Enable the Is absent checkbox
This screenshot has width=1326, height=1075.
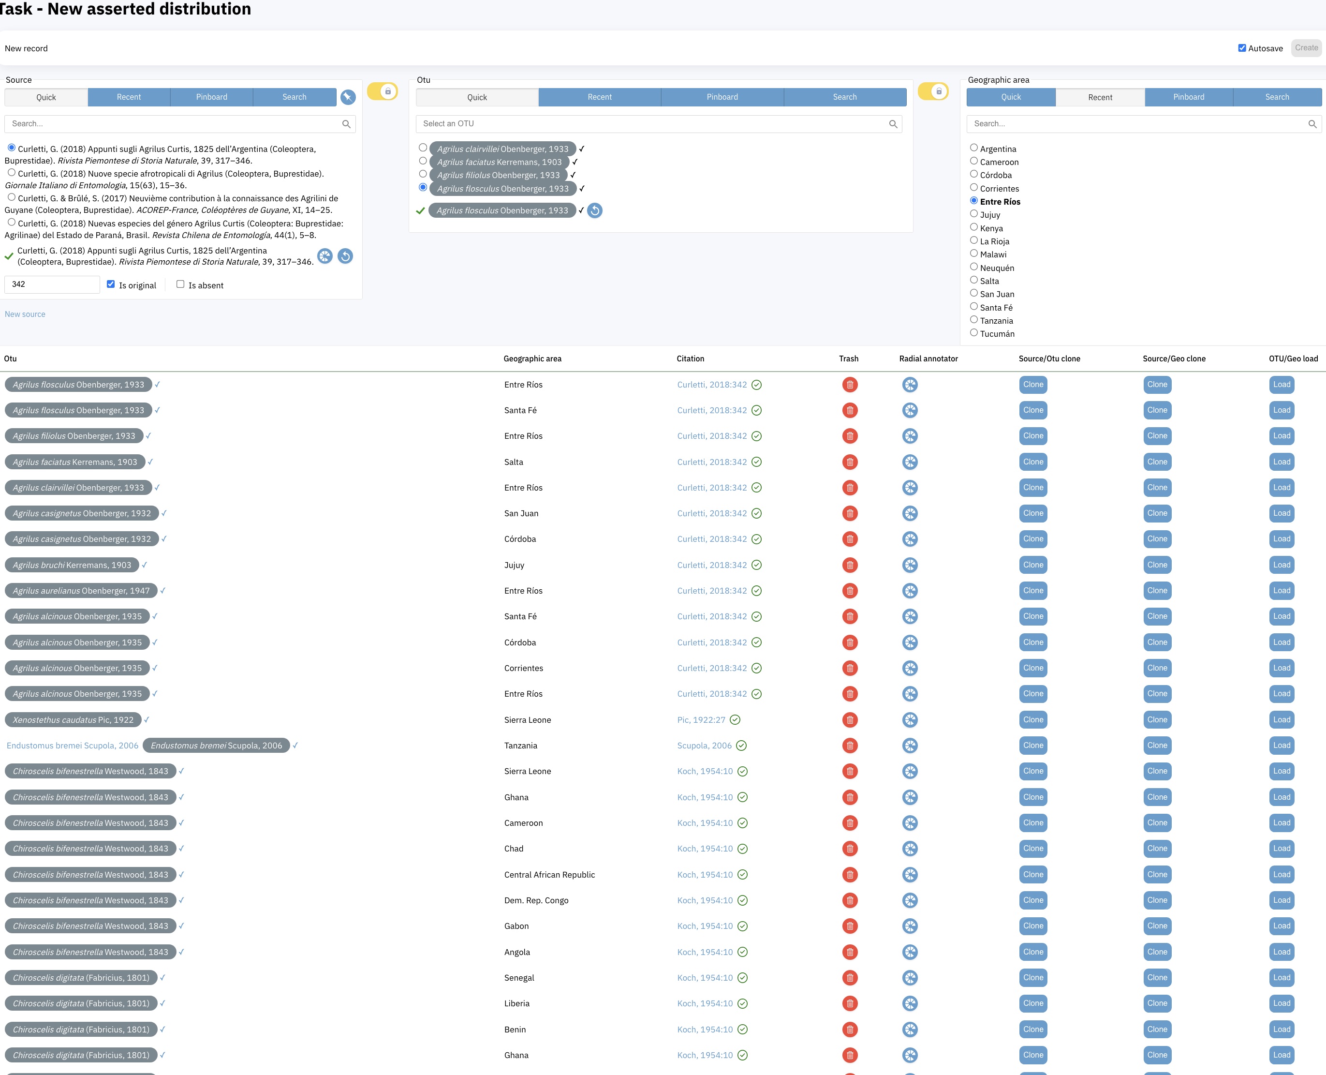(x=180, y=284)
